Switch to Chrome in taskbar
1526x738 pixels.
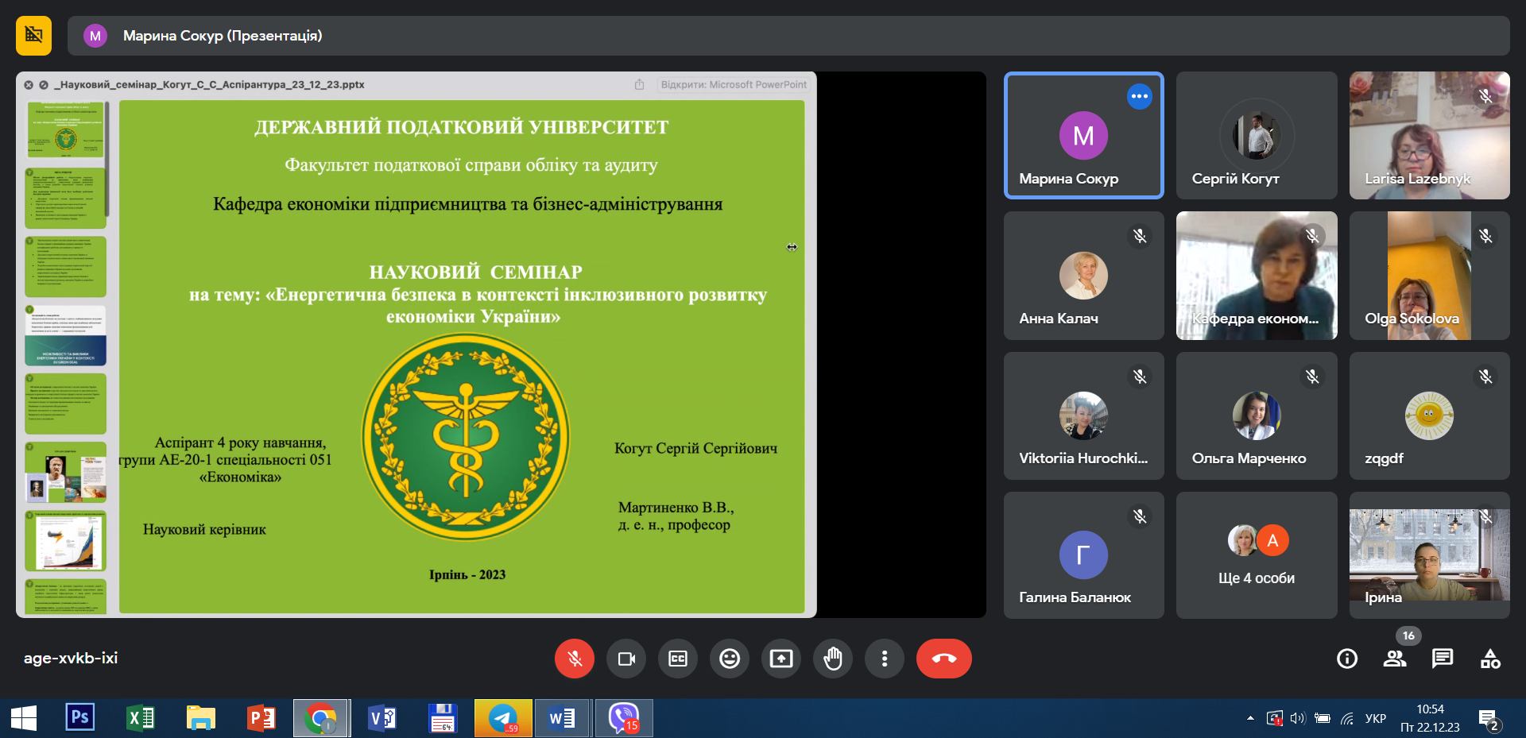point(321,719)
